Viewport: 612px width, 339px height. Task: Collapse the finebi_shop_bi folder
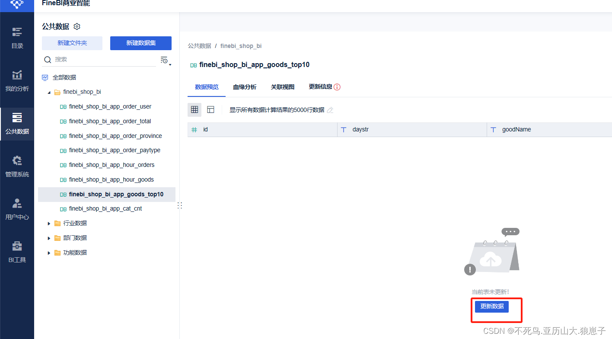[x=49, y=92]
